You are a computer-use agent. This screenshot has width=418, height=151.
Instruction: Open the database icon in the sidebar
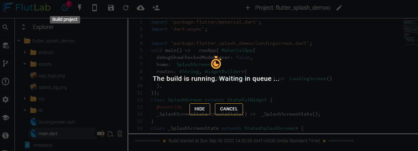point(5,45)
